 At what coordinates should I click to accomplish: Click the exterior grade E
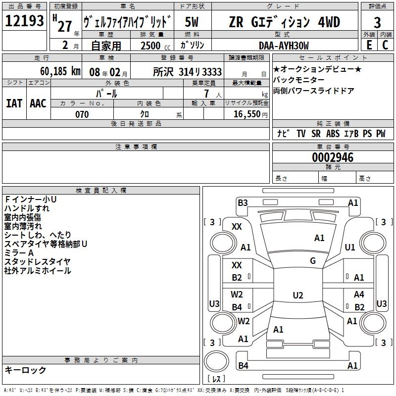point(369,46)
